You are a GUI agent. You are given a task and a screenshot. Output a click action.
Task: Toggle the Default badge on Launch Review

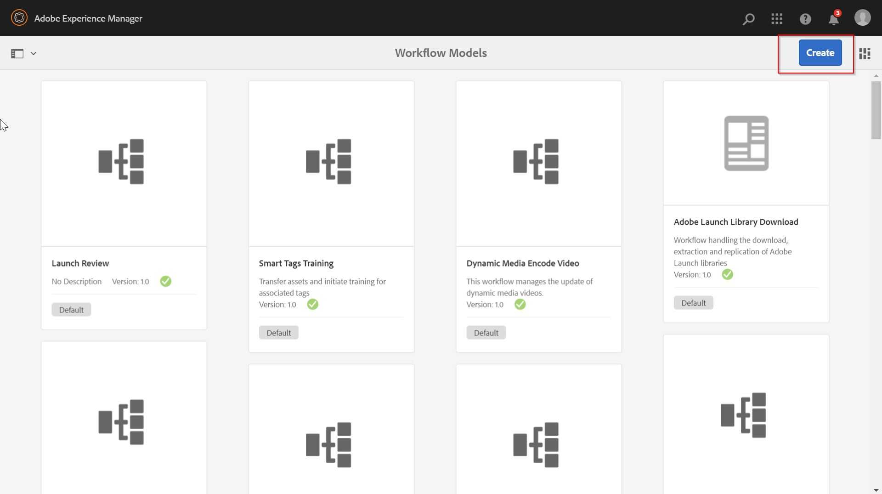point(71,309)
